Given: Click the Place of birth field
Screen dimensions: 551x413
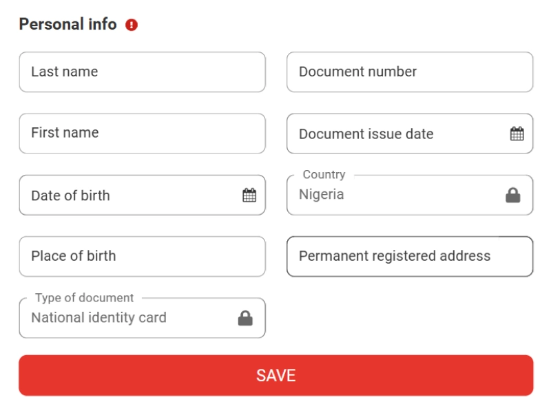Looking at the screenshot, I should click(x=142, y=256).
